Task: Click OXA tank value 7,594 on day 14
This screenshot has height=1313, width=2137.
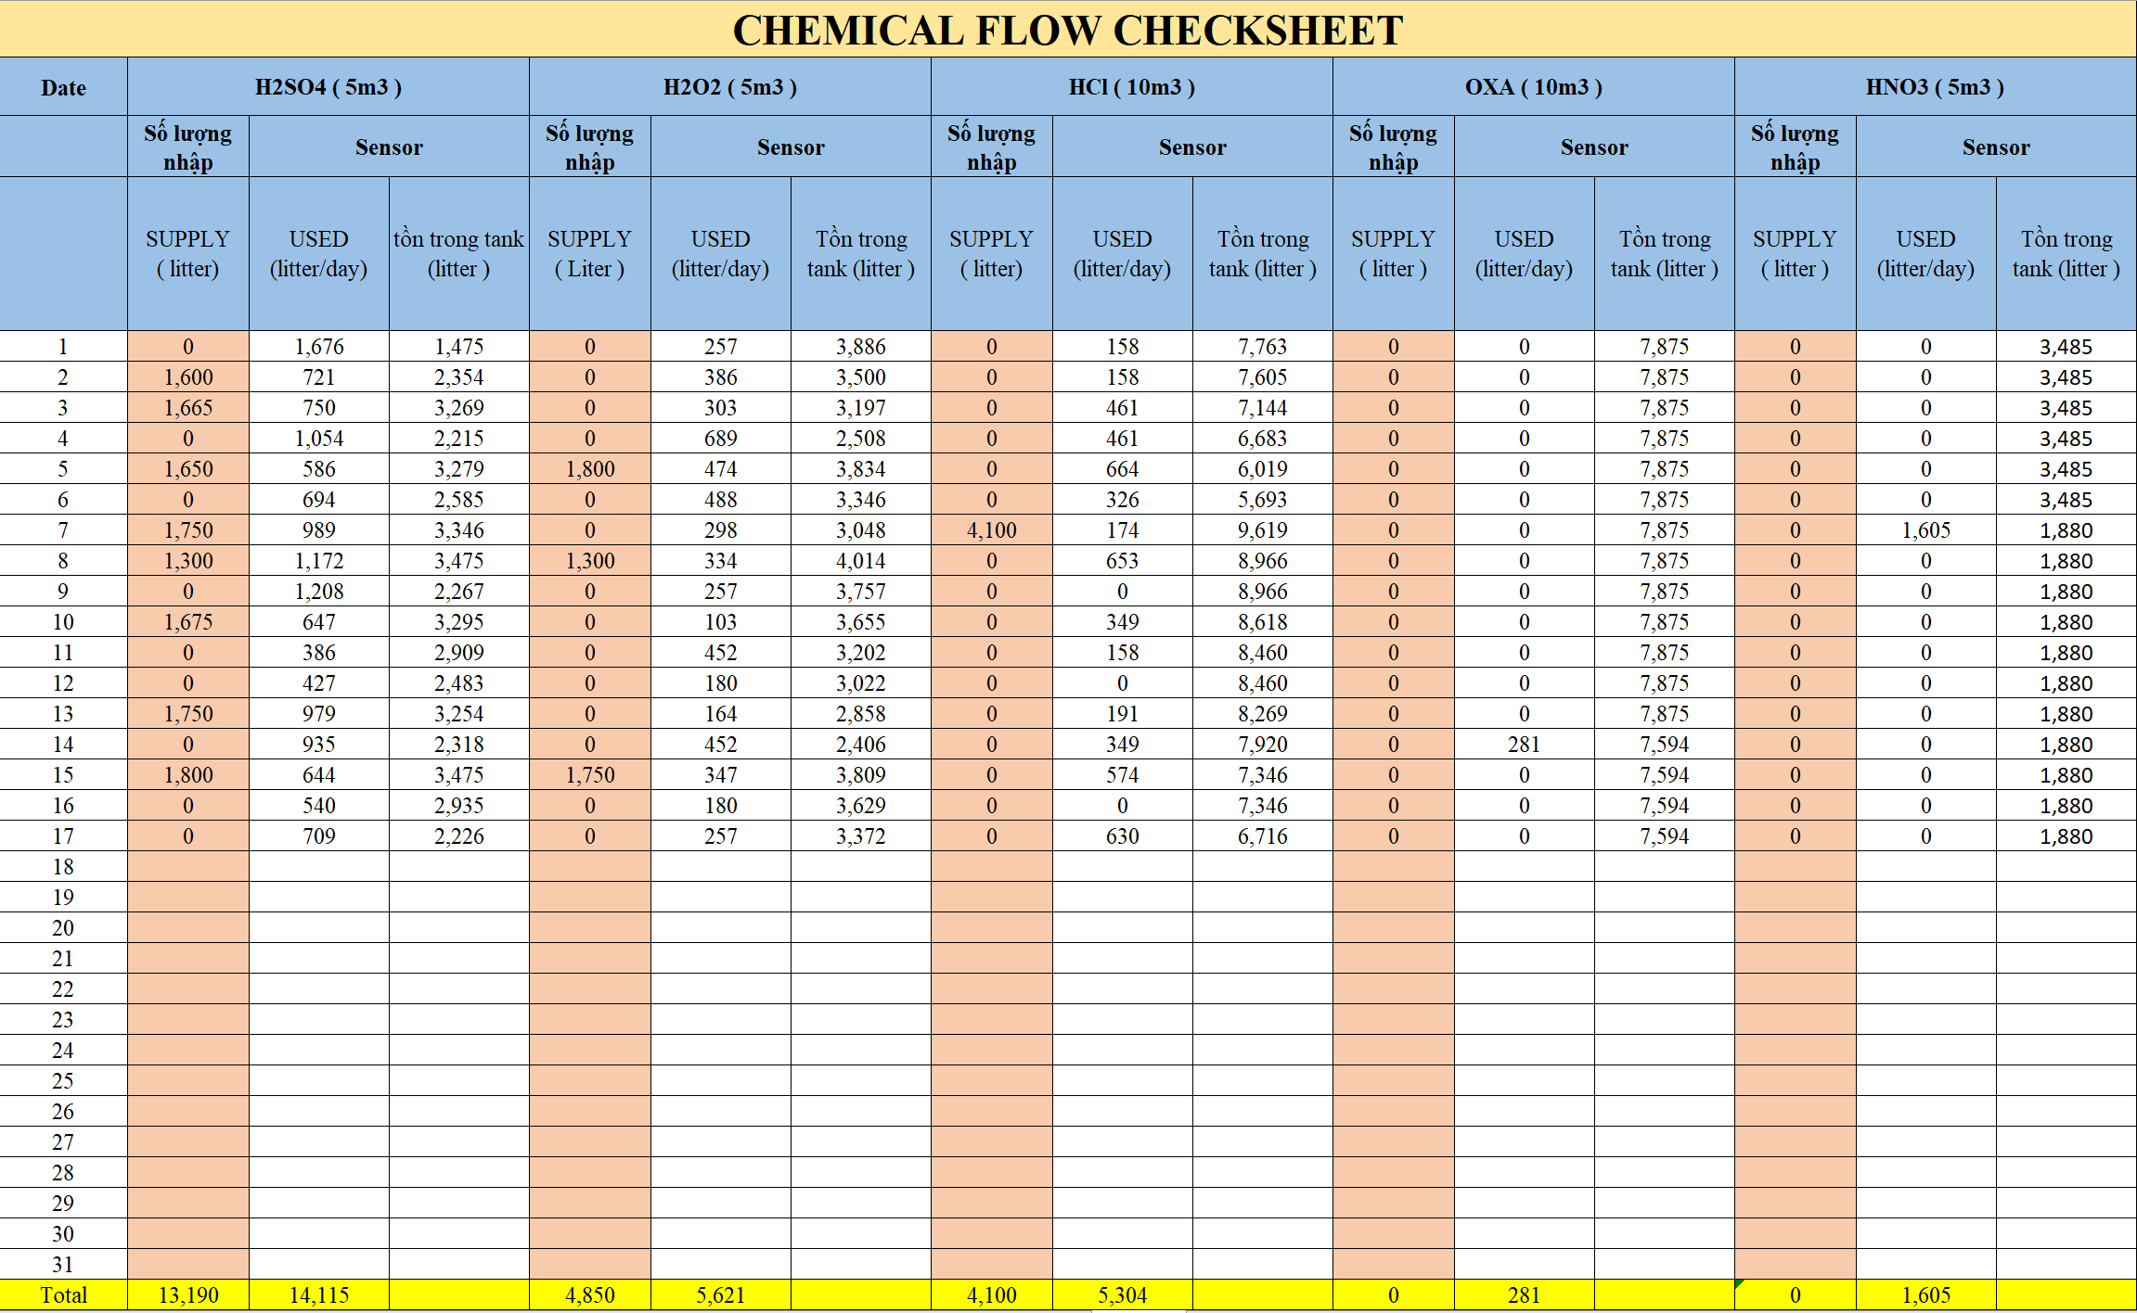Action: (x=1665, y=745)
